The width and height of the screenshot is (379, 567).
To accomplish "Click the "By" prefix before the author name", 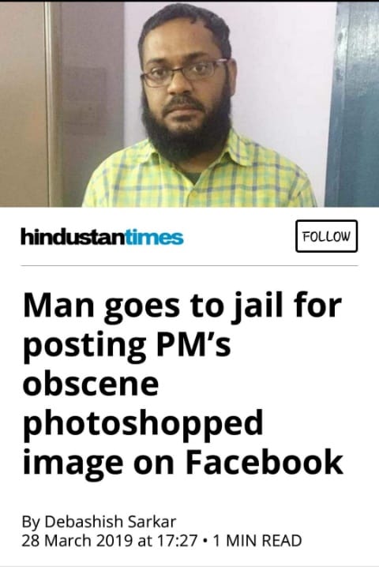I will point(31,522).
